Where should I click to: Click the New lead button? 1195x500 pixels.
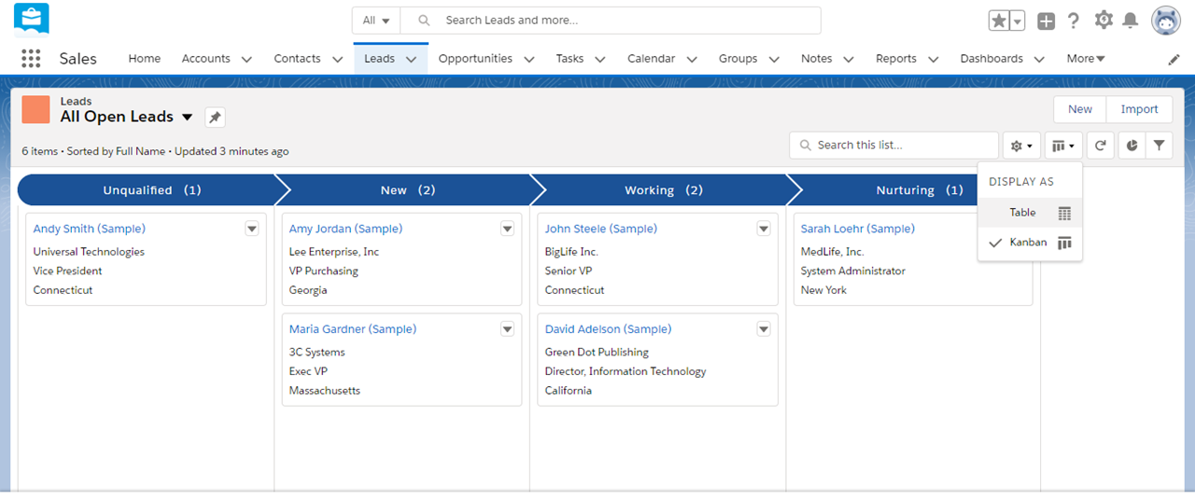tap(1080, 109)
